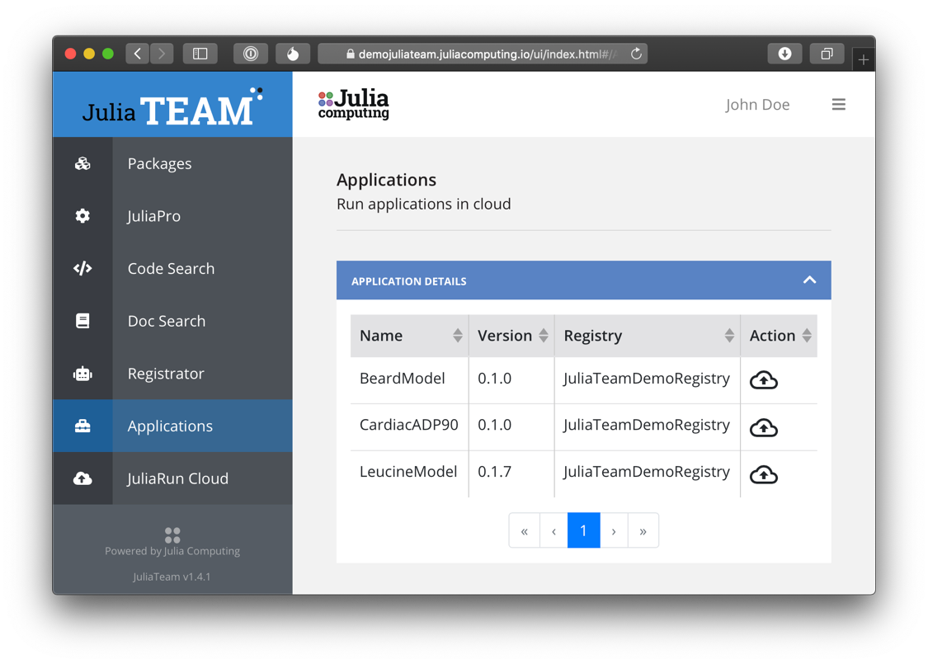Go forward with the browser forward arrow

point(162,54)
